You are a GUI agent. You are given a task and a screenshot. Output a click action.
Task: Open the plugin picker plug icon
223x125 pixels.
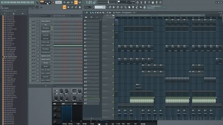pos(133,7)
